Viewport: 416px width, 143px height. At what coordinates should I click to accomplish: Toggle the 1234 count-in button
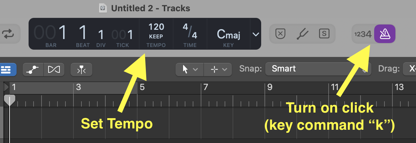coord(363,34)
